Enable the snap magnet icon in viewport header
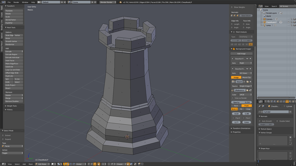This screenshot has width=296, height=166. tap(109, 164)
